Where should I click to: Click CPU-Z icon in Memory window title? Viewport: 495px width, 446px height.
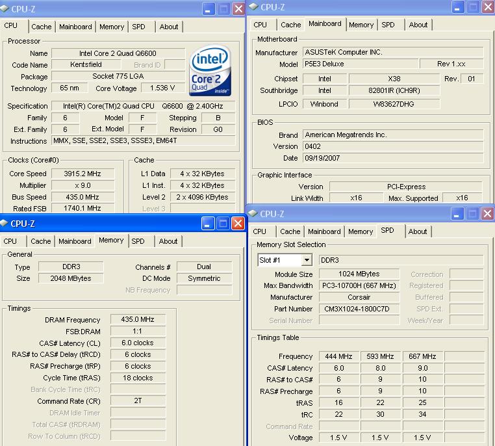pos(4,224)
